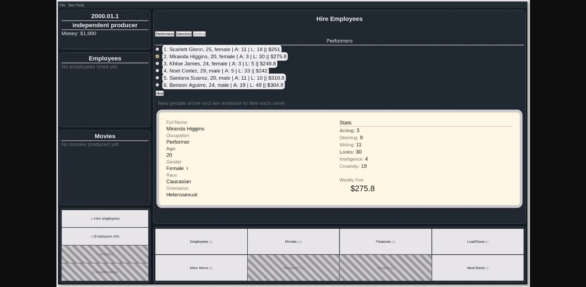
Task: Select Santana Suarez radio button
Action: (x=157, y=78)
